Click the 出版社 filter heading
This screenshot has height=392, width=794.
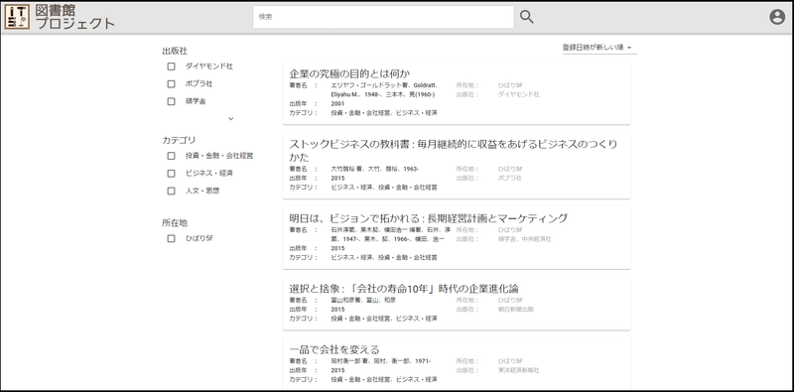coord(175,52)
